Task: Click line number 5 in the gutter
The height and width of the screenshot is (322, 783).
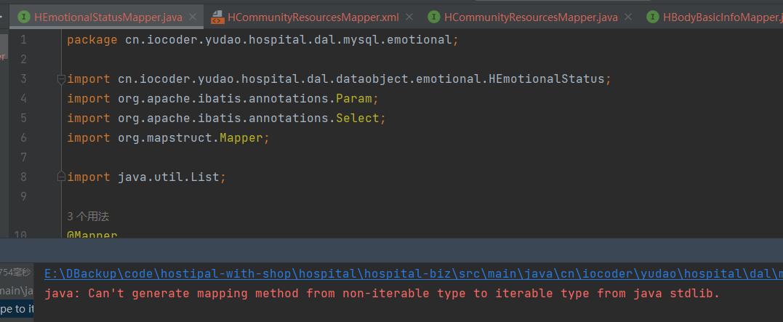Action: click(x=23, y=118)
